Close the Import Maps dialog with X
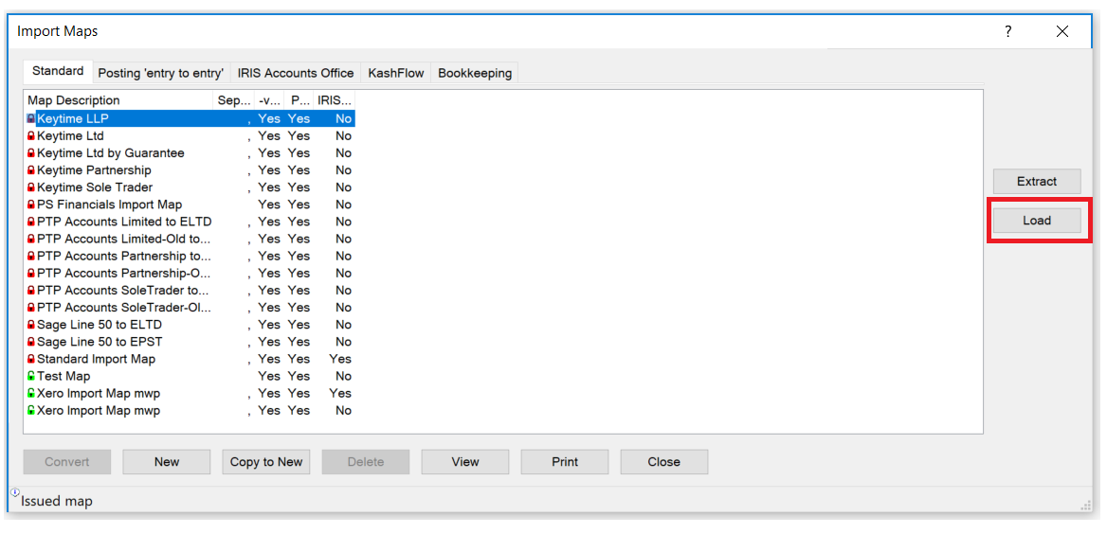The height and width of the screenshot is (534, 1107). click(x=1062, y=31)
